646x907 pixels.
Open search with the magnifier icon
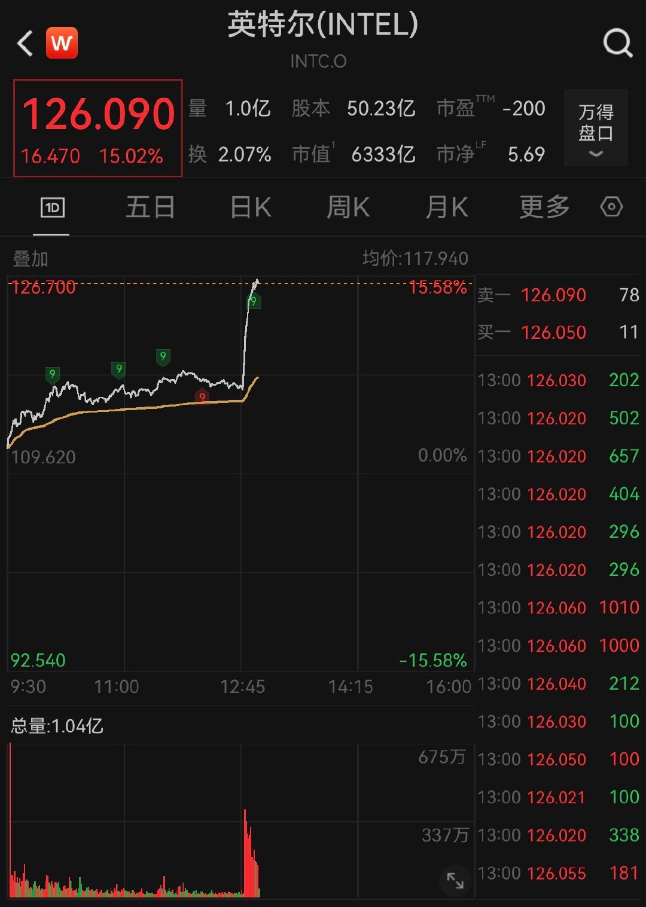[x=618, y=43]
